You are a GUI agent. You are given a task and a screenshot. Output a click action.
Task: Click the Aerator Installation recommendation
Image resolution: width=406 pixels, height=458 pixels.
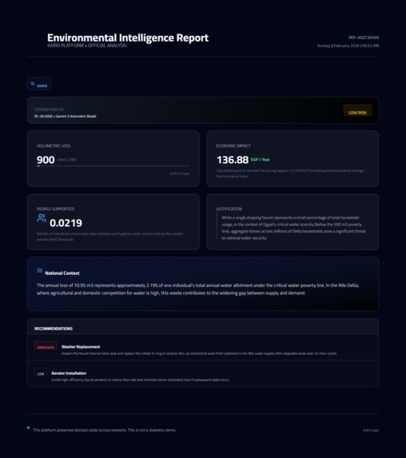[x=69, y=373]
